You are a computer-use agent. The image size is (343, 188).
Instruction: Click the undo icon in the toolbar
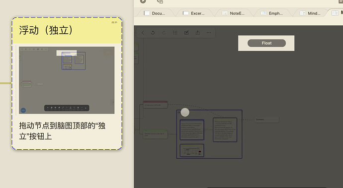153,33
